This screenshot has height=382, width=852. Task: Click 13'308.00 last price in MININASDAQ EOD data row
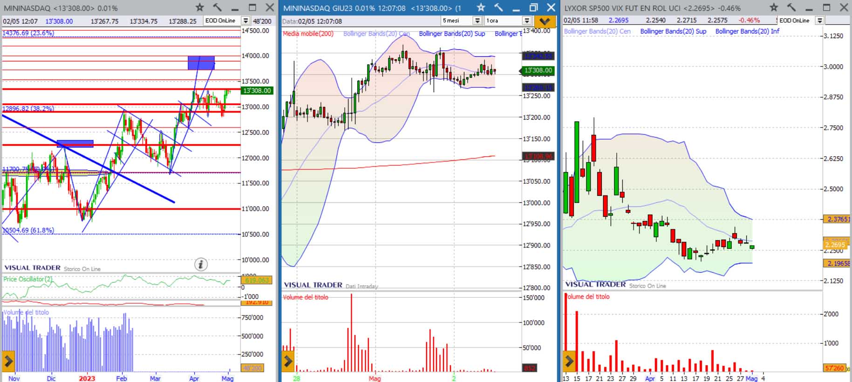(x=59, y=21)
